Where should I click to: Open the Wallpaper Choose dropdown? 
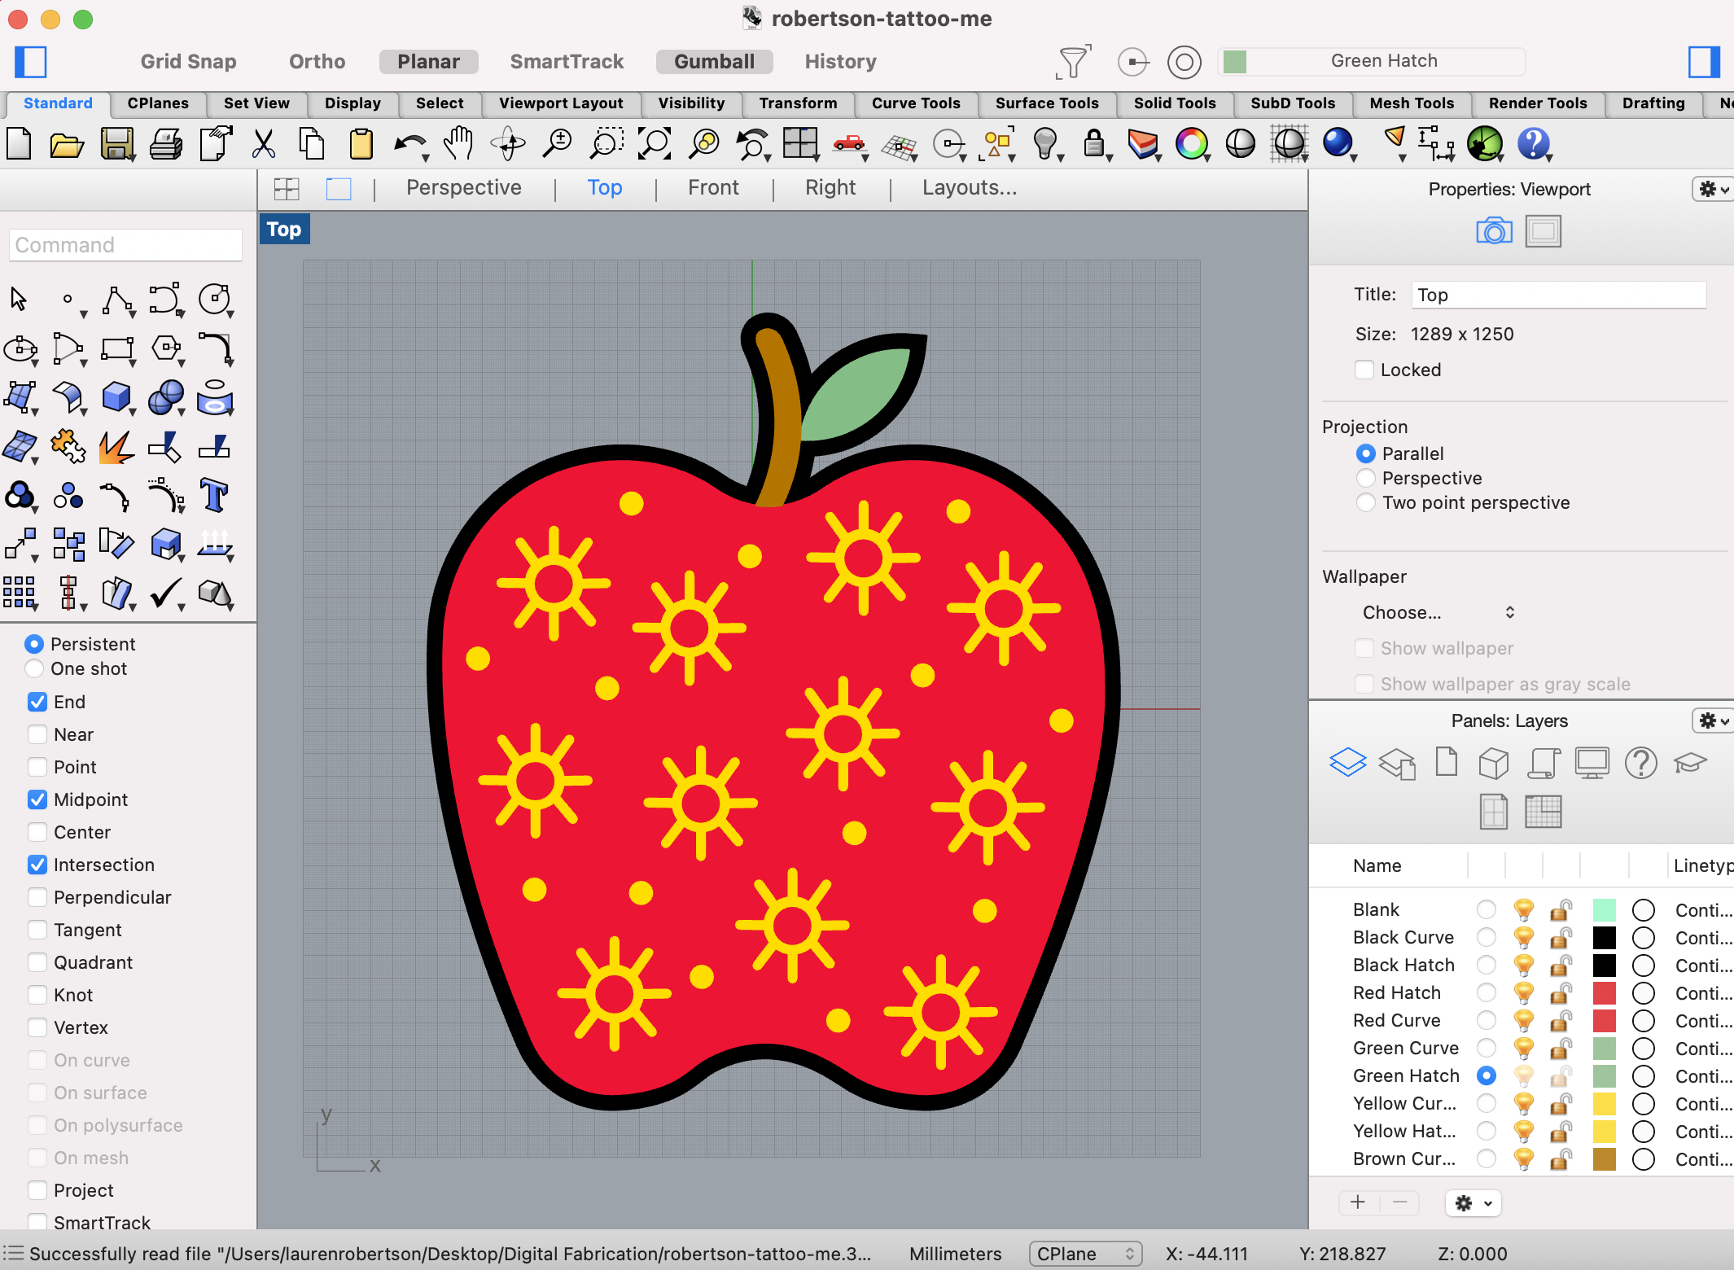tap(1438, 612)
